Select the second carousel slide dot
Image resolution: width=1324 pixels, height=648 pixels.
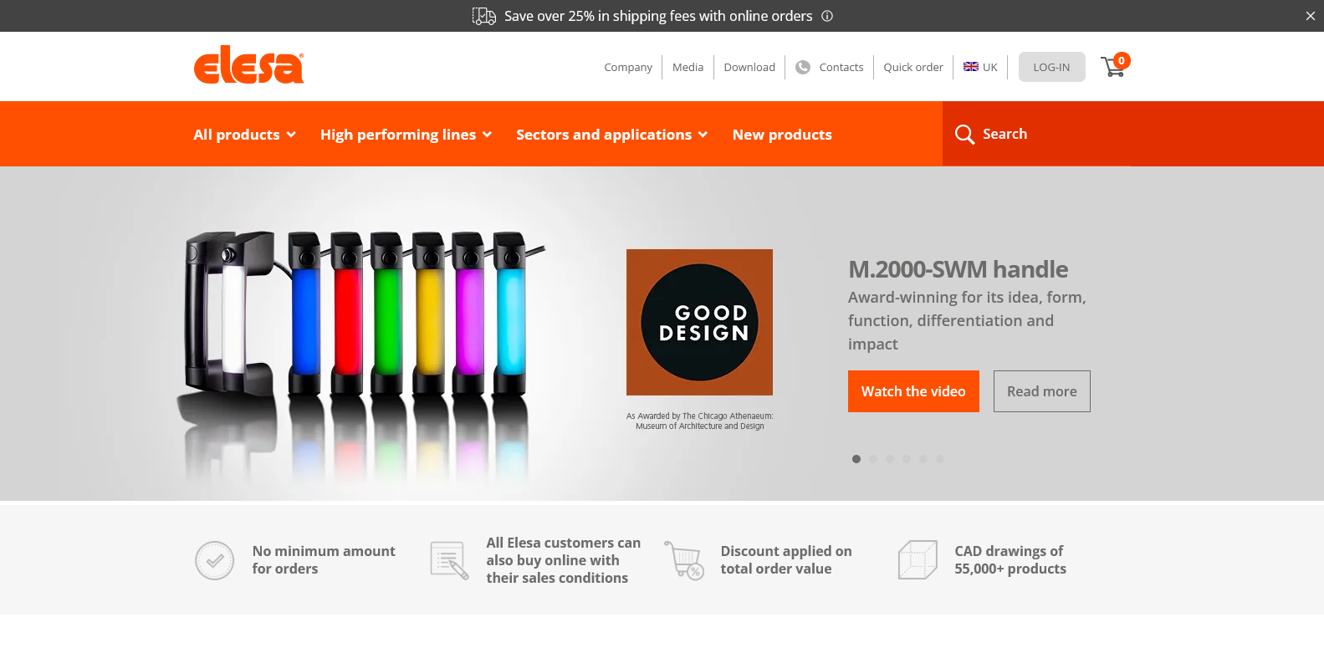click(x=873, y=459)
